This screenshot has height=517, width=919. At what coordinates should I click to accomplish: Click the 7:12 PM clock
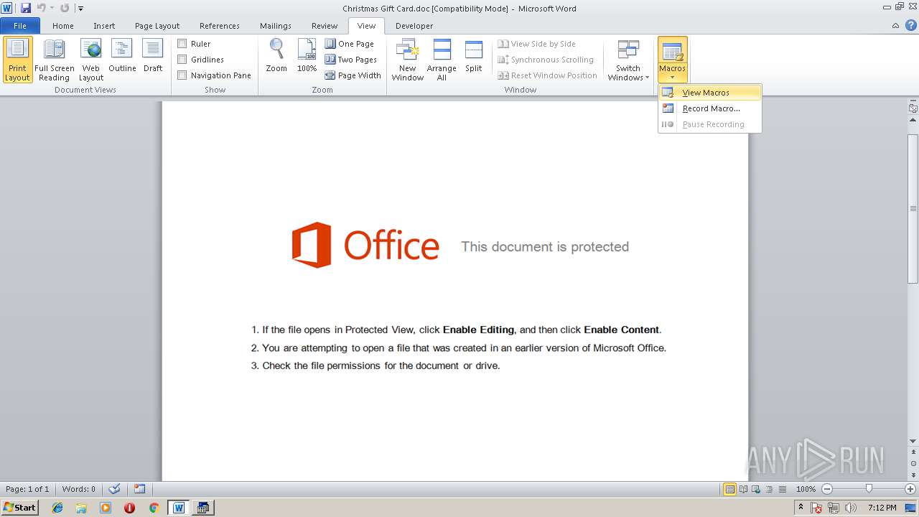[882, 508]
